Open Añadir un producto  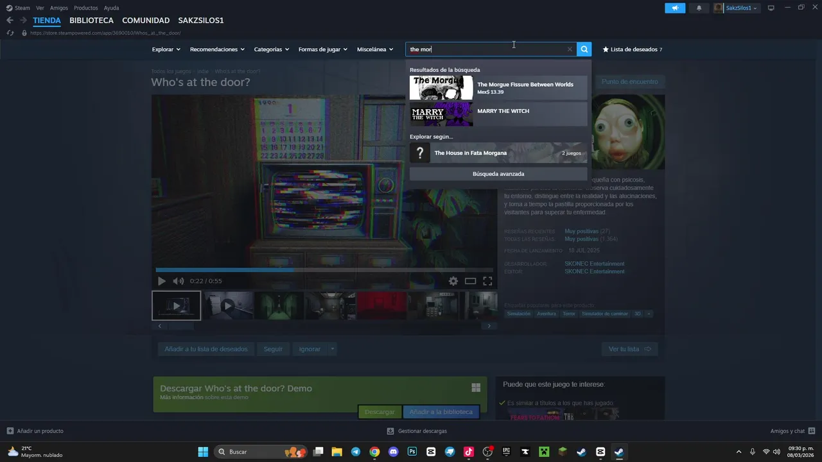point(35,431)
